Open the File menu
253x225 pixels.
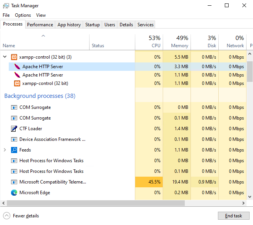[6, 15]
